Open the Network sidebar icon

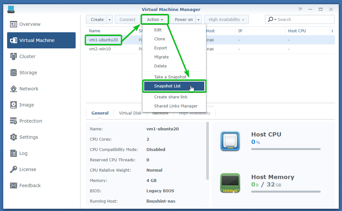pos(14,89)
